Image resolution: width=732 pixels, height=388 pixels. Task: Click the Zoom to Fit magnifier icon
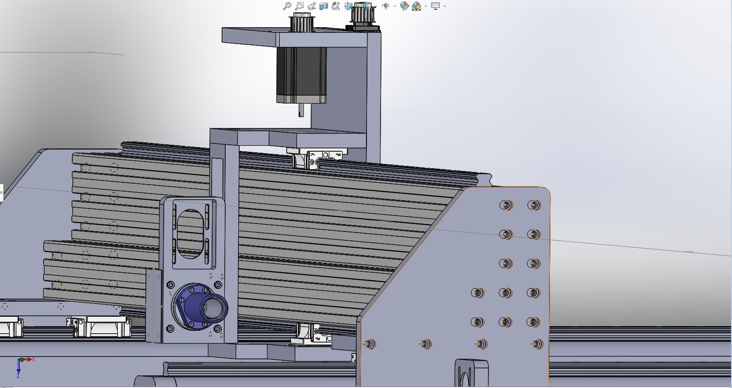pyautogui.click(x=287, y=6)
